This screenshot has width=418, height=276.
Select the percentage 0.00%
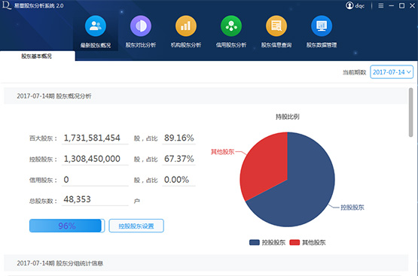tap(176, 180)
